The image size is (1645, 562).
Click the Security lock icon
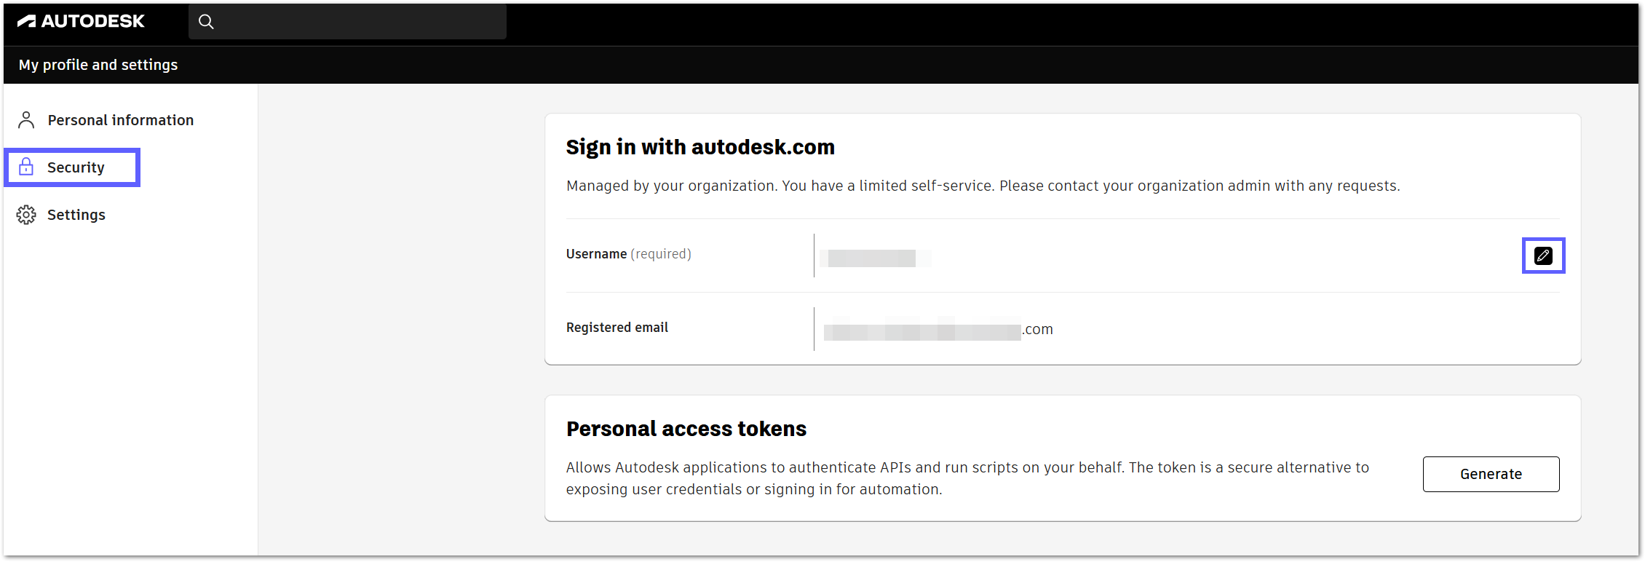[26, 167]
